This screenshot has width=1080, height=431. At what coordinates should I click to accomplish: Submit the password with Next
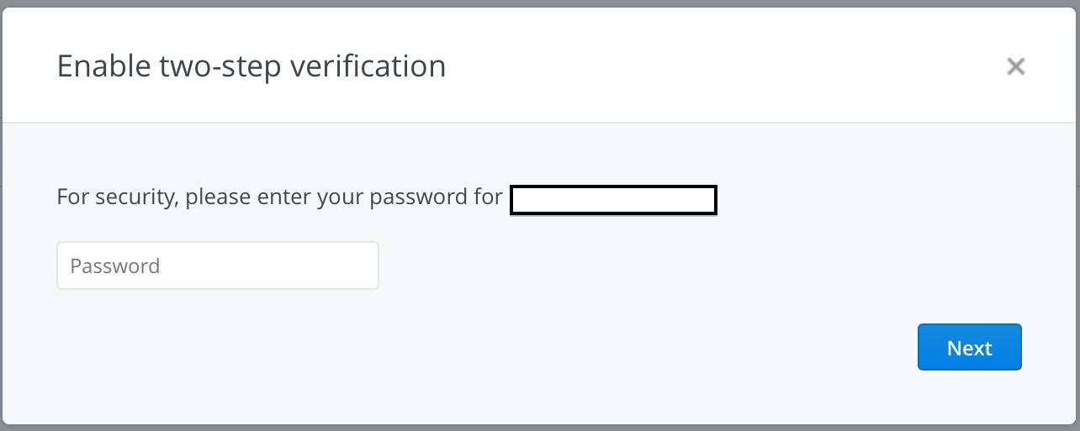click(x=969, y=347)
